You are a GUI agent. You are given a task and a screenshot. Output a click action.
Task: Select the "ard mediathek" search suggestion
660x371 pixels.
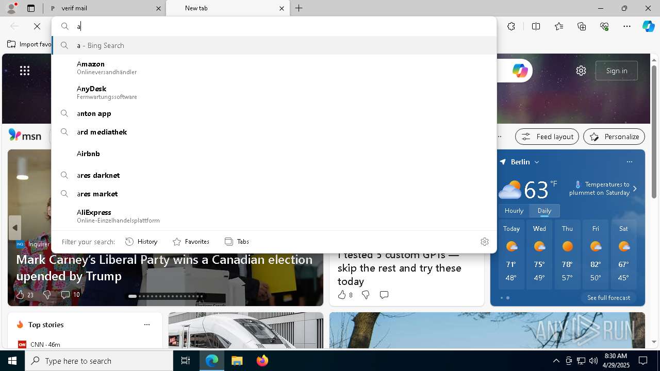pyautogui.click(x=274, y=132)
